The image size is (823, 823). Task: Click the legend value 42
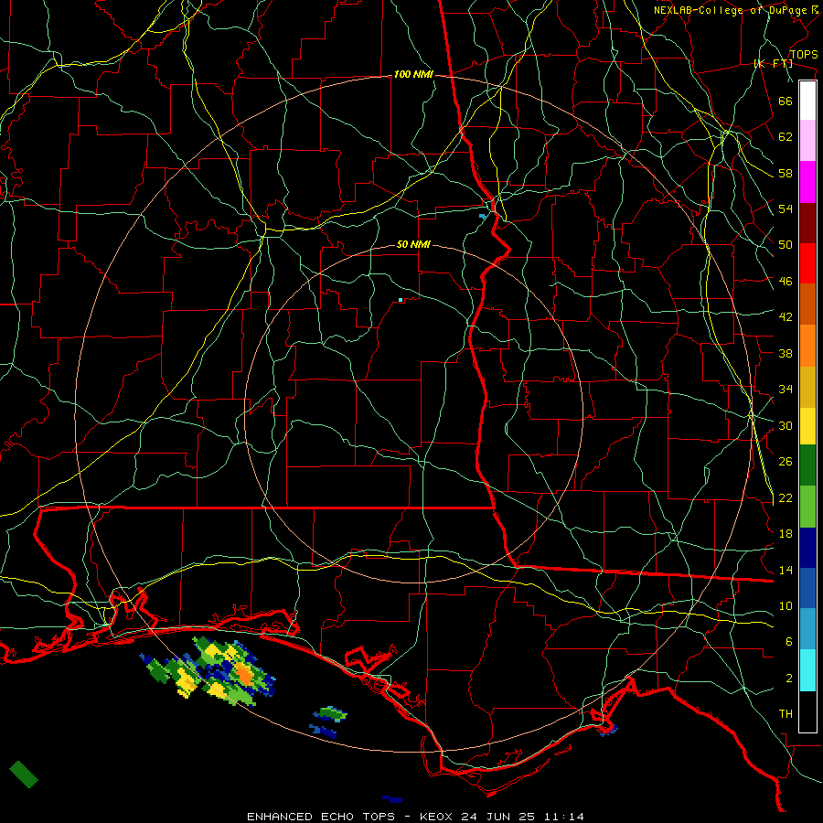786,317
